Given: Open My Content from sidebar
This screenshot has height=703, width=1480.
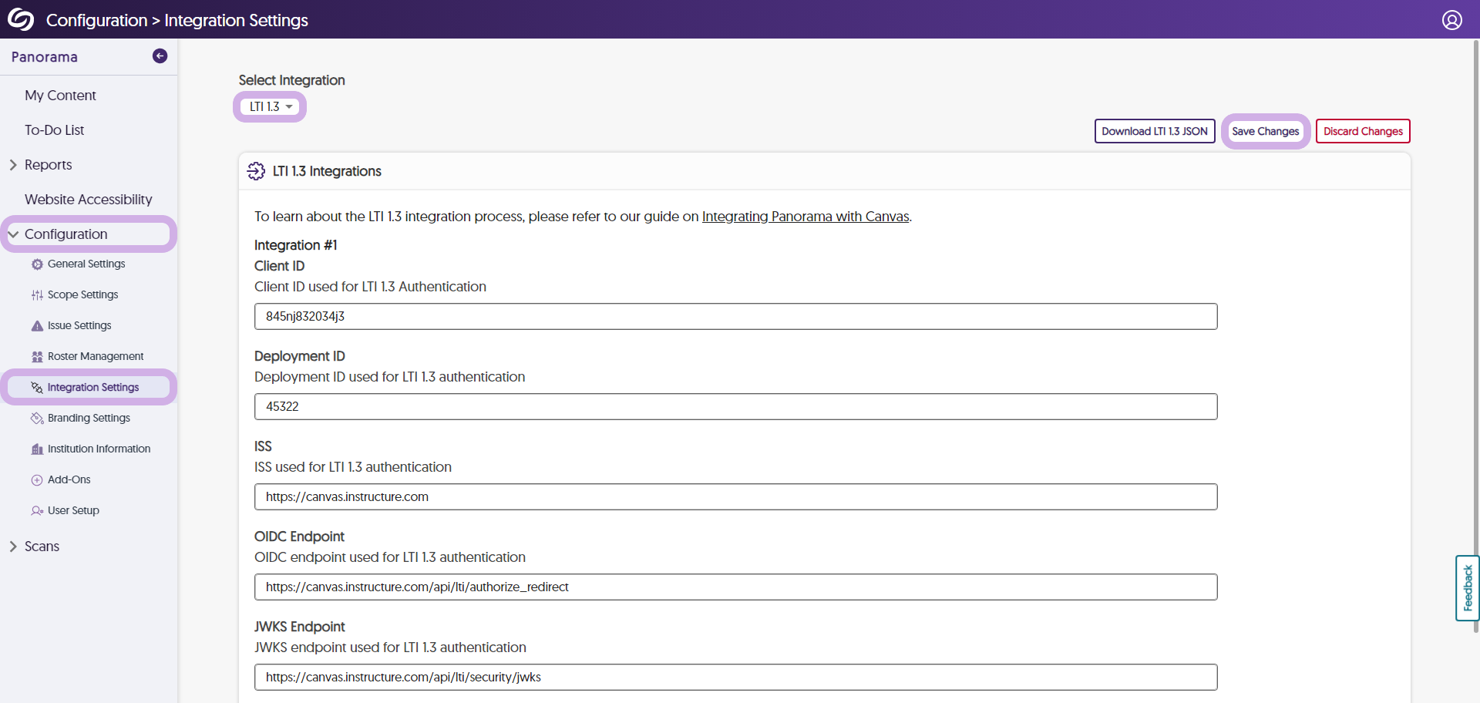Looking at the screenshot, I should point(60,96).
